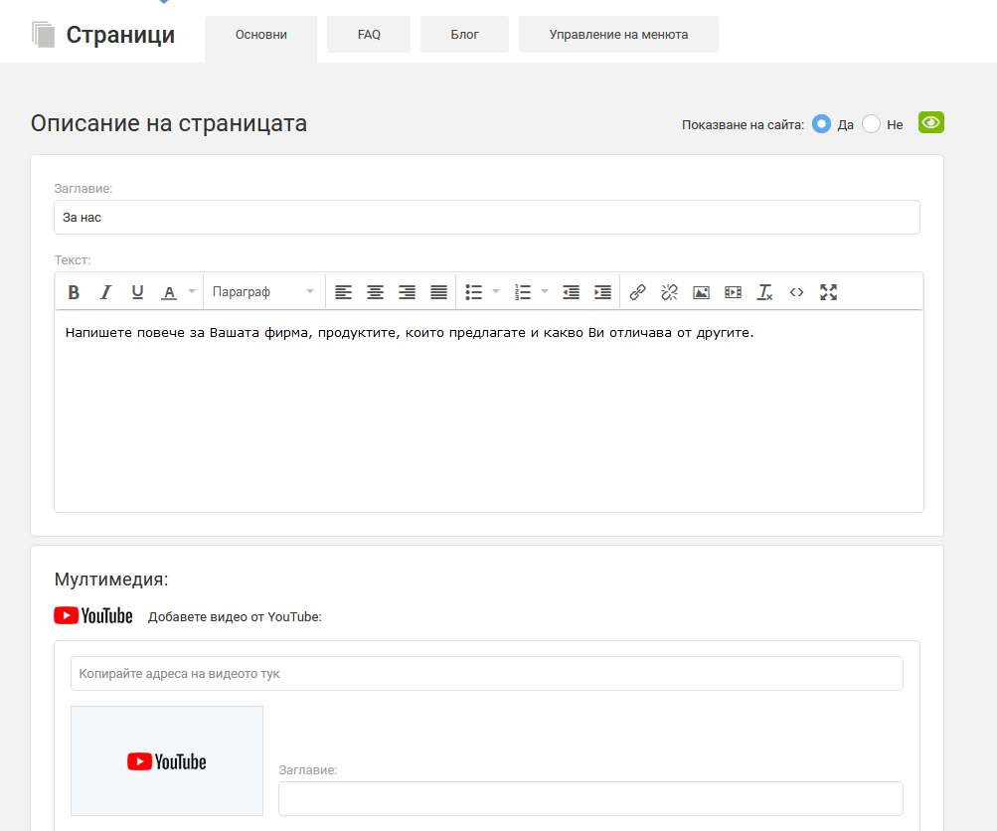This screenshot has height=831, width=997.
Task: Click the Мултимедия: section label
Action: coord(111,580)
